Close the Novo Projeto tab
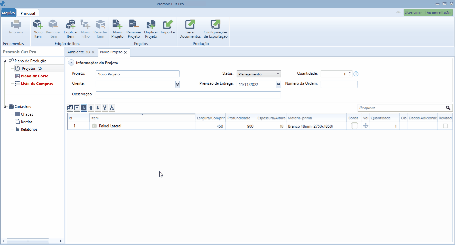Image resolution: width=455 pixels, height=245 pixels. 125,52
